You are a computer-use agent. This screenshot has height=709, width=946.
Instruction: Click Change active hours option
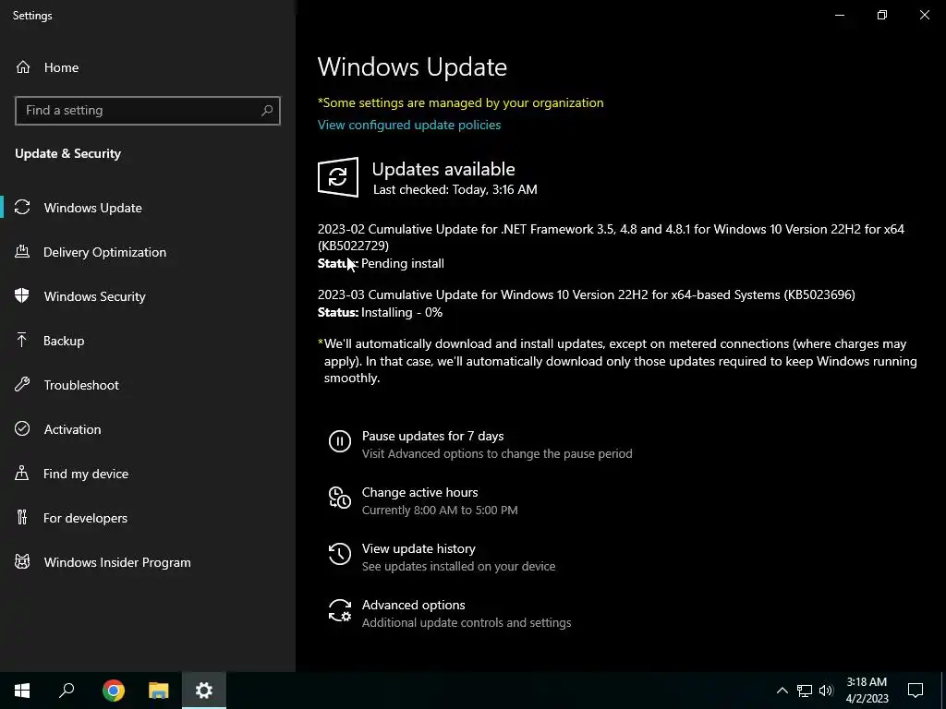pyautogui.click(x=420, y=492)
